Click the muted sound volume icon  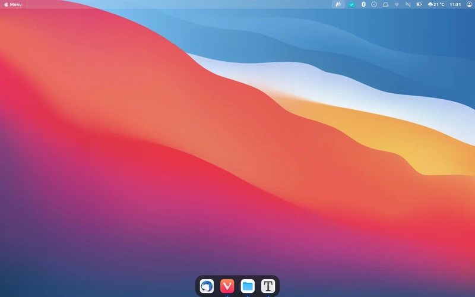(x=408, y=4)
